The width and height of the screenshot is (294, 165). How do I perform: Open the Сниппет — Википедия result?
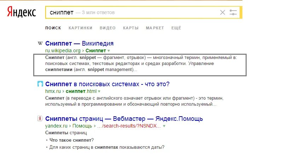pos(79,43)
